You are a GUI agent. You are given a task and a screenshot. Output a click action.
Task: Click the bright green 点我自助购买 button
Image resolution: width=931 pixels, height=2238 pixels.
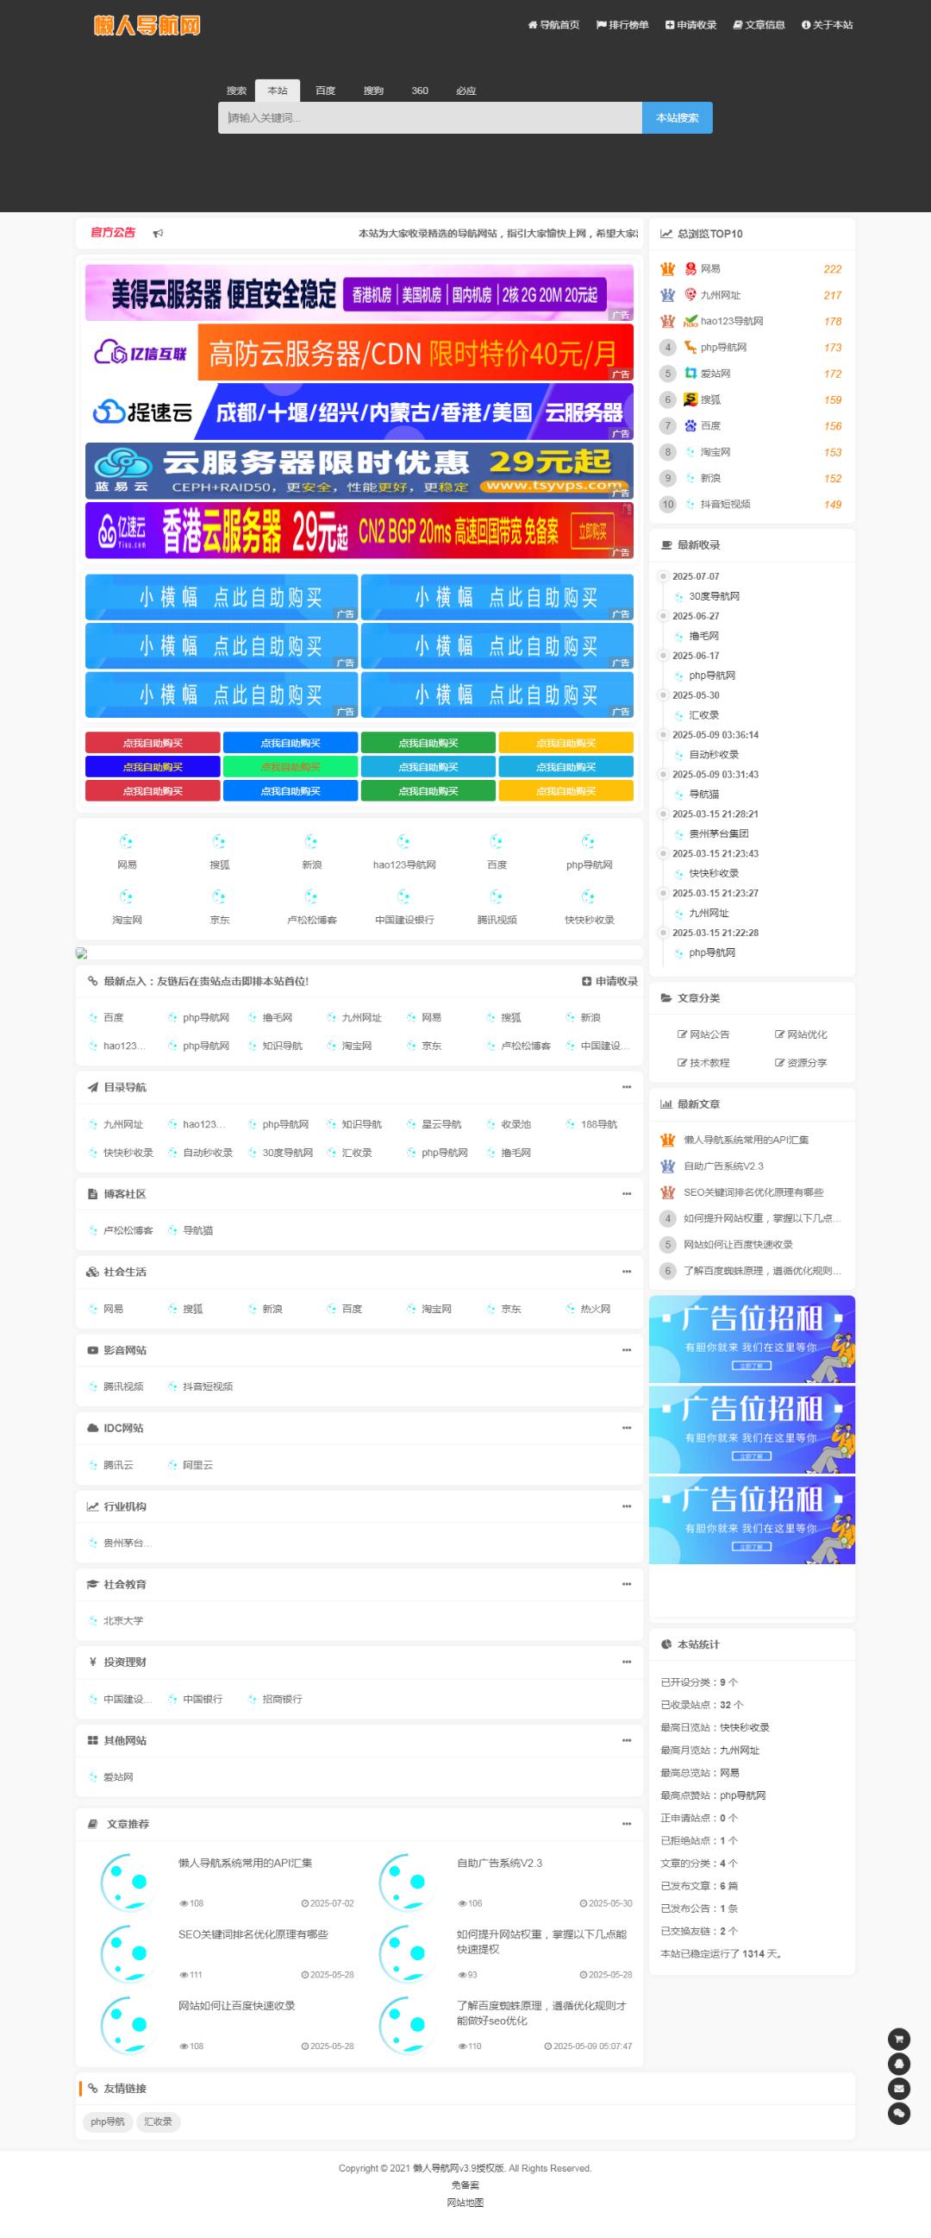291,767
